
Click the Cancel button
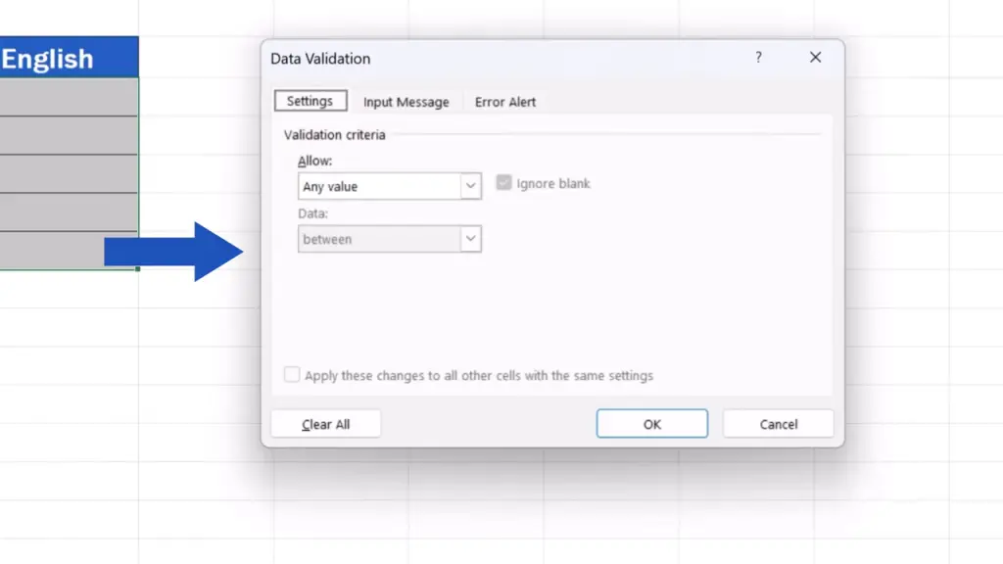778,424
